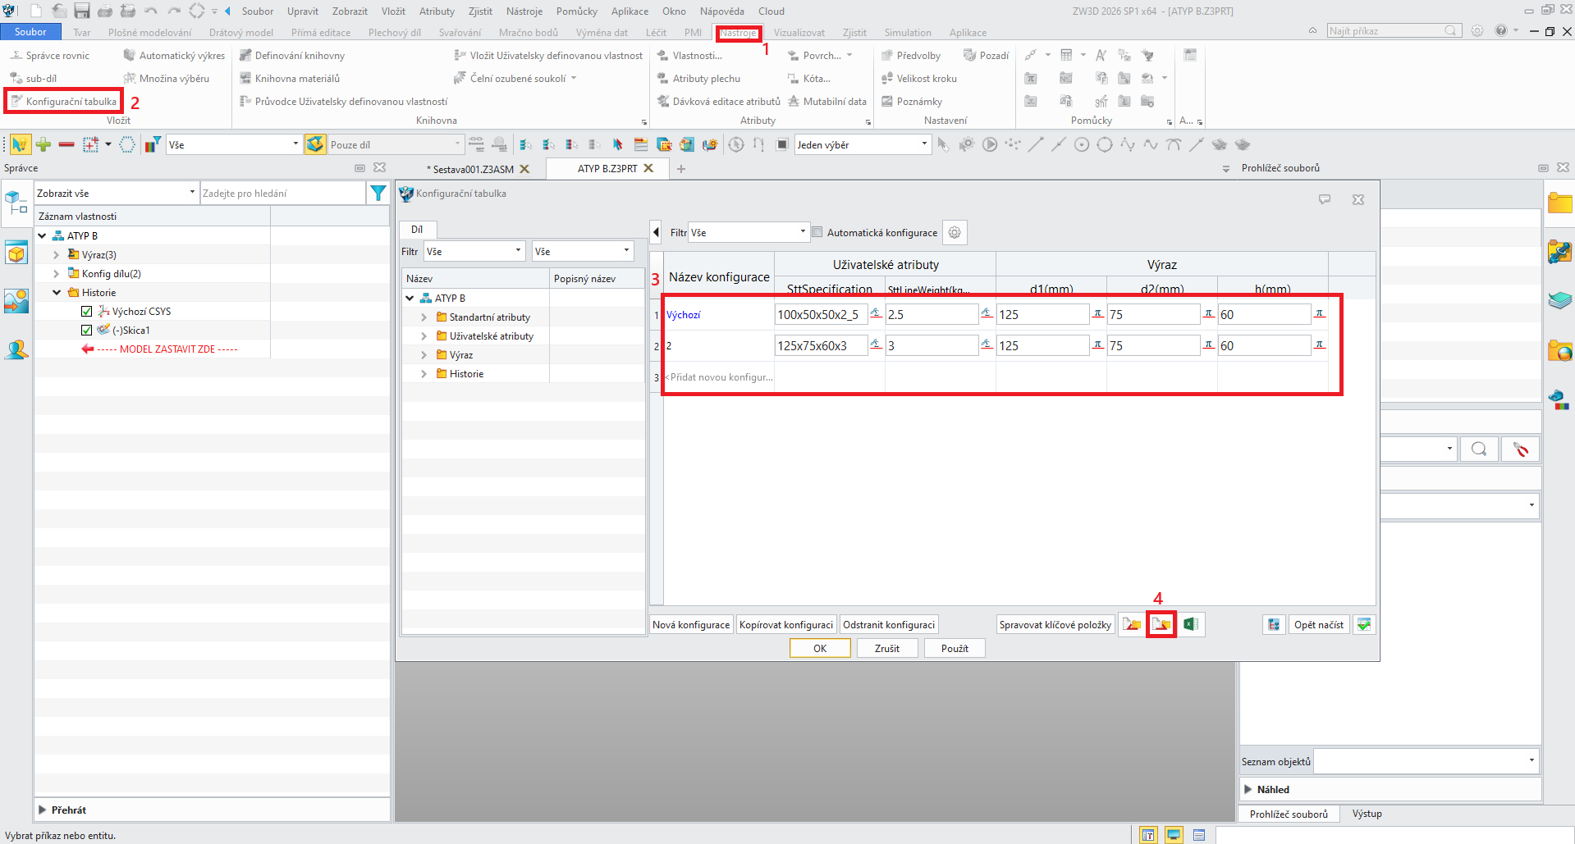Expand the Výraz(3) tree node
The height and width of the screenshot is (844, 1575).
pos(56,255)
